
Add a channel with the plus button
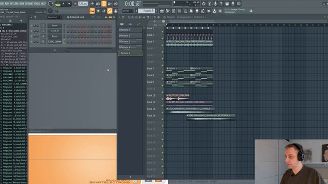click(55, 50)
